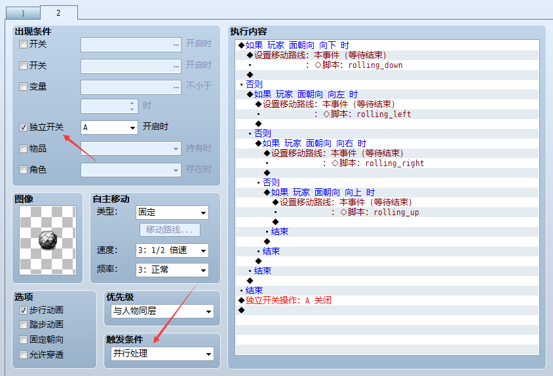The width and height of the screenshot is (553, 376).
Task: Open first 开关 selection ellipsis field
Action: click(131, 44)
